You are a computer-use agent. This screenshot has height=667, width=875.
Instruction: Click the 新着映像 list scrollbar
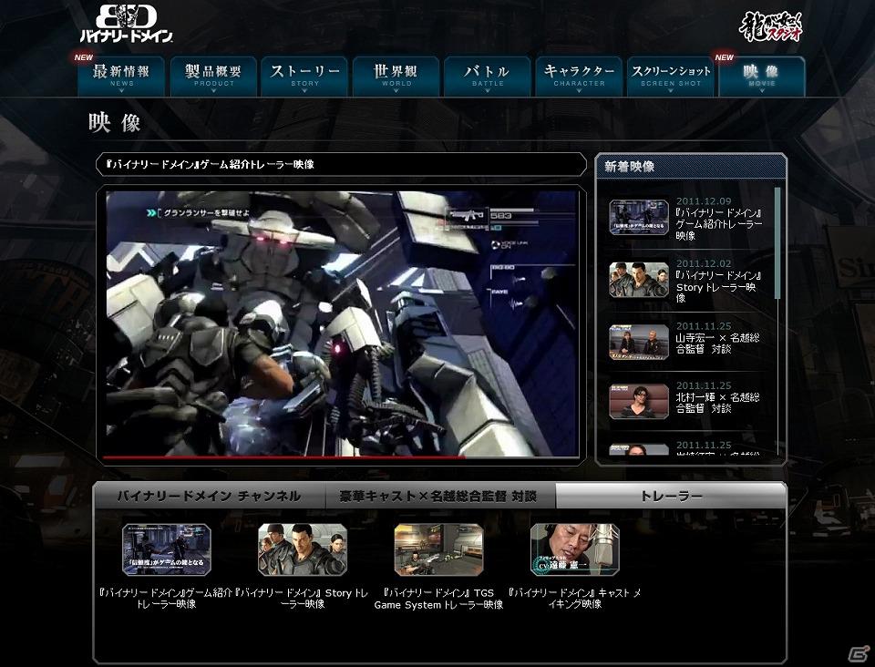(777, 243)
